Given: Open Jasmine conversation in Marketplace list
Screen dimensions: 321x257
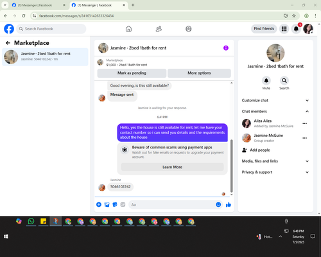Looking at the screenshot, I should [45, 57].
